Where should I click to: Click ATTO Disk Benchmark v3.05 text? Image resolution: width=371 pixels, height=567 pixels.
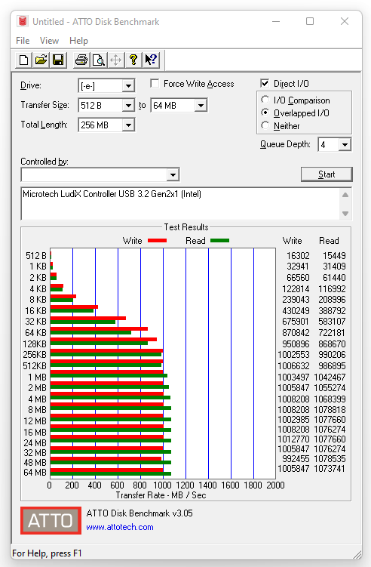(x=140, y=513)
